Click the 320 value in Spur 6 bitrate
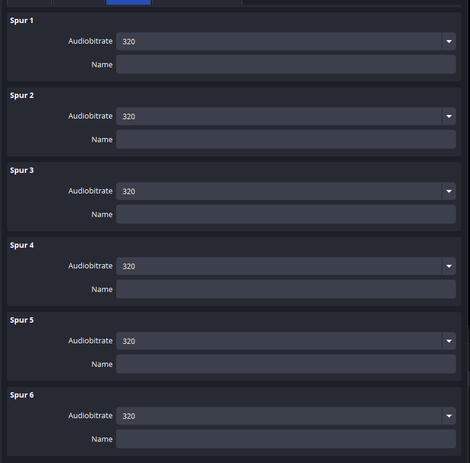 click(x=129, y=416)
